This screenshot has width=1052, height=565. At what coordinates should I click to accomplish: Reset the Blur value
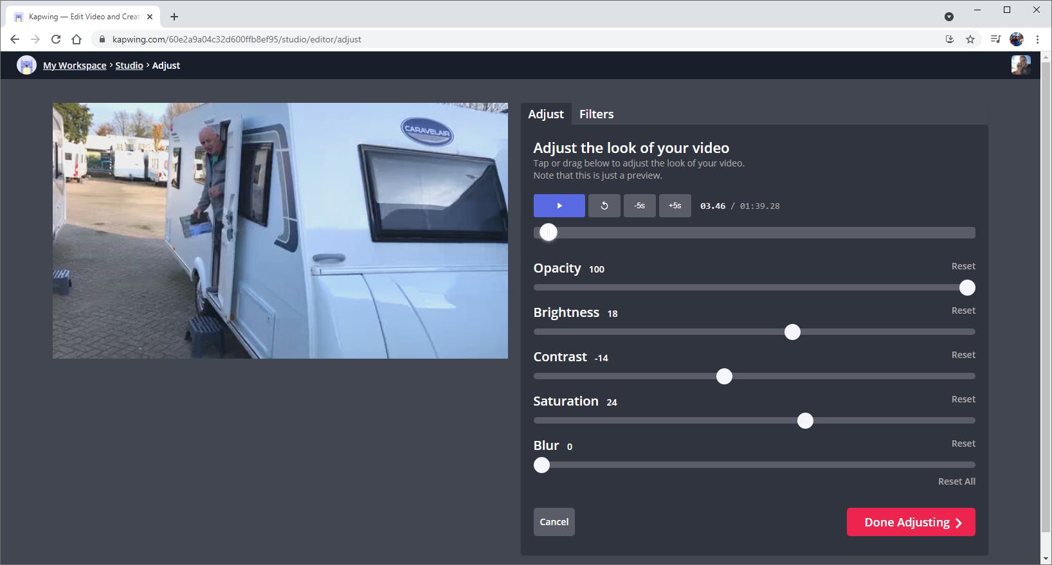point(963,444)
